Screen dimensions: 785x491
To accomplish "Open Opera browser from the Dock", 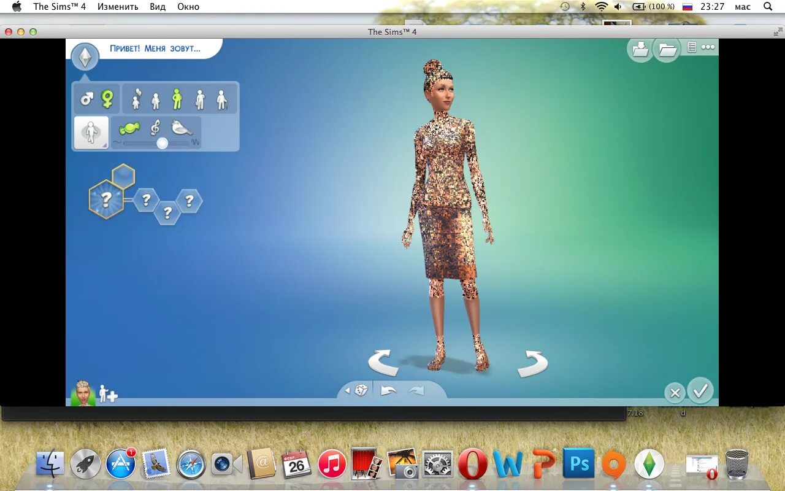I will coord(473,465).
